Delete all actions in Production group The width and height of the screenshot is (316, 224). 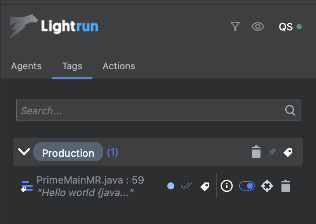click(x=256, y=152)
